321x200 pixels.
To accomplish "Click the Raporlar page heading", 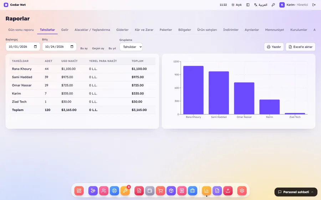I will tap(17, 19).
